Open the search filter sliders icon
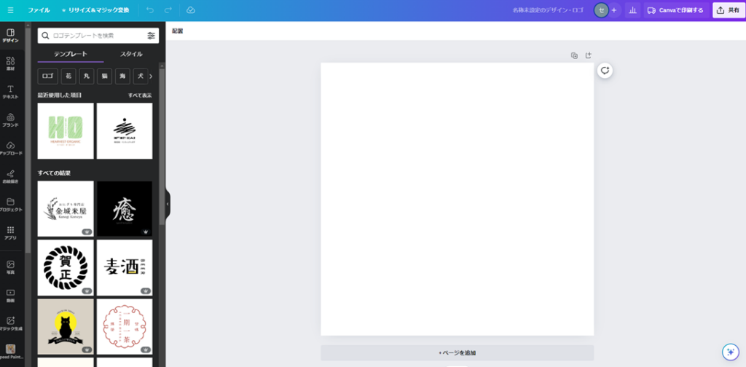The image size is (746, 367). coord(151,36)
